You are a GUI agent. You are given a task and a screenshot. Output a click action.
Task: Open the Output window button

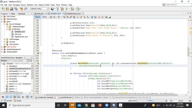pos(18,101)
